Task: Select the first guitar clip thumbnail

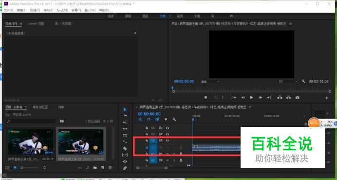Action: pos(30,141)
